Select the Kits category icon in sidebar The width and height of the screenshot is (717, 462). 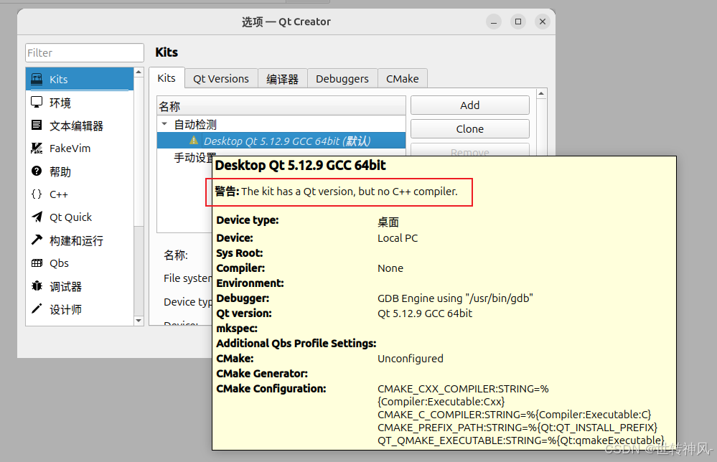point(37,79)
